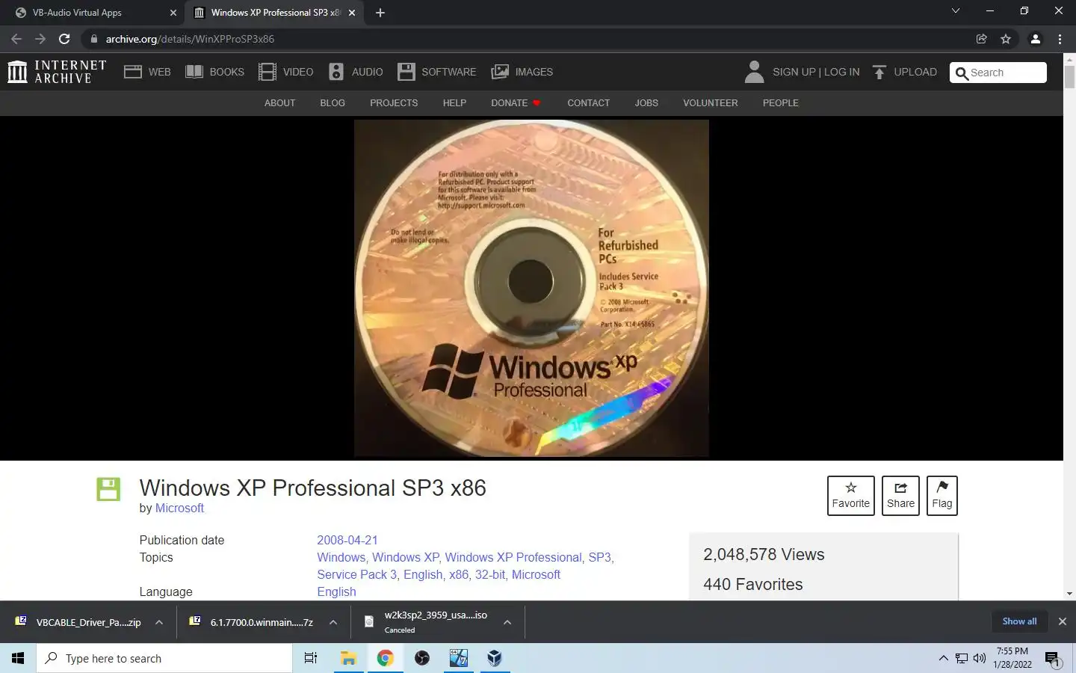Open the PROJECTS menu item
The image size is (1076, 673).
pos(394,103)
